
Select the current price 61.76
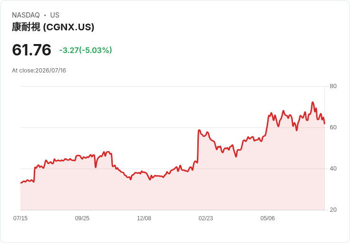click(32, 50)
